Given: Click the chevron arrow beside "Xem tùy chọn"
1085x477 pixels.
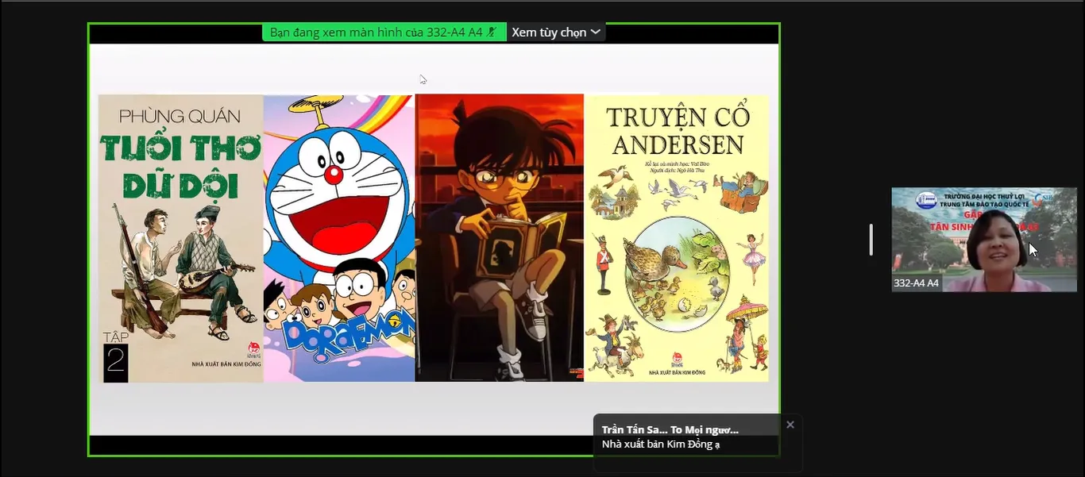Looking at the screenshot, I should click(596, 33).
